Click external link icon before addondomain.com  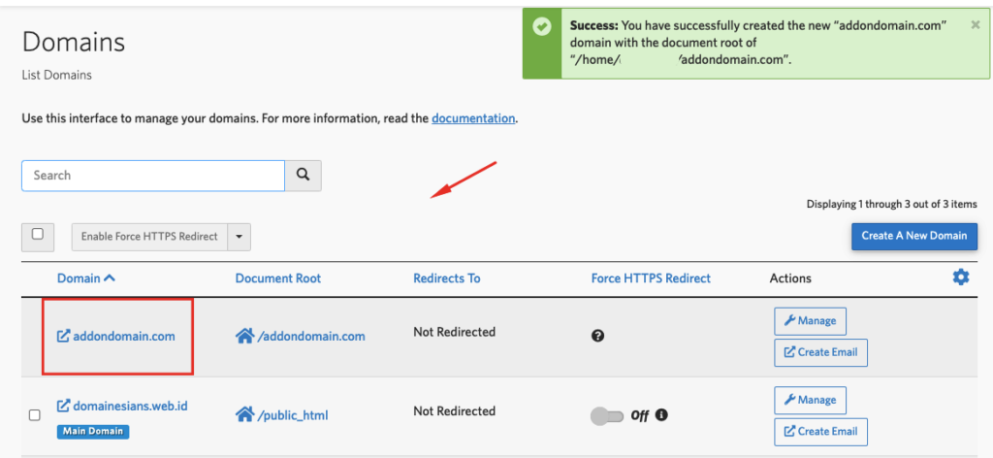[x=63, y=336]
